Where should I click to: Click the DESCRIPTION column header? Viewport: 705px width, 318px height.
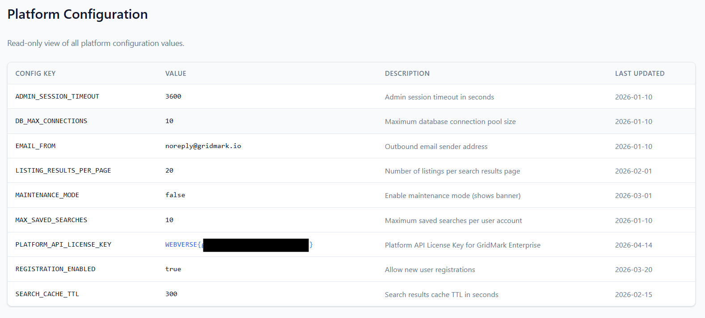tap(407, 74)
